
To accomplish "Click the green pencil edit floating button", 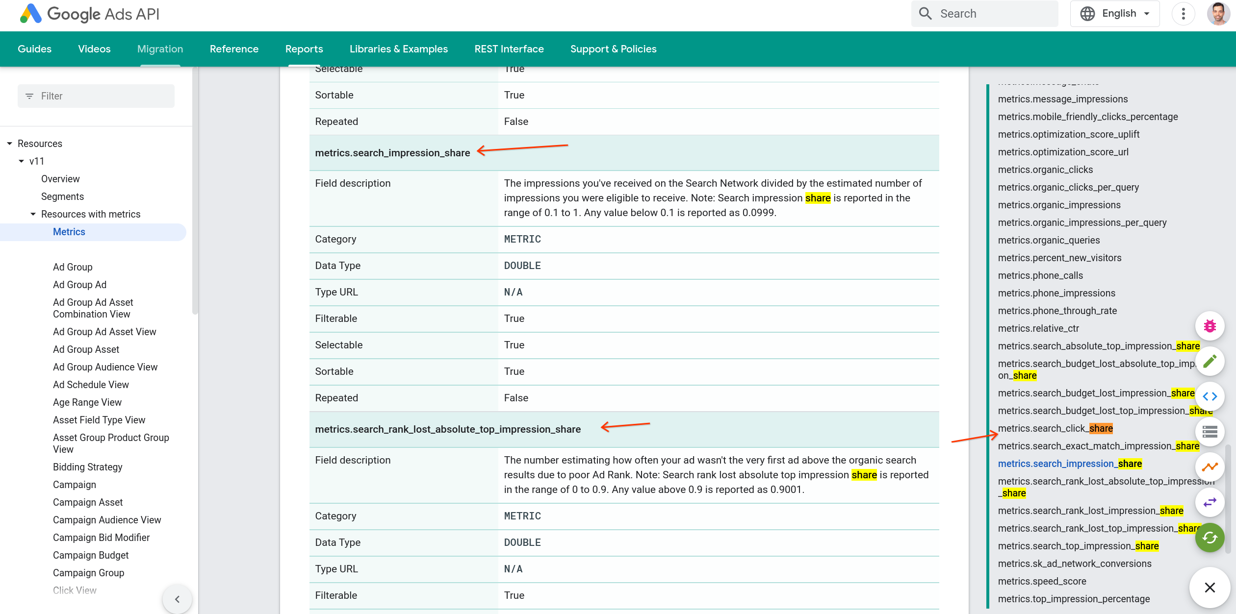I will (1210, 361).
